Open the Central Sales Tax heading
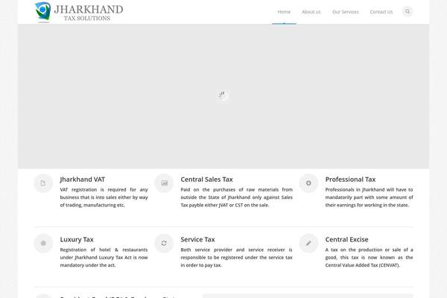This screenshot has height=298, width=447. click(x=206, y=180)
